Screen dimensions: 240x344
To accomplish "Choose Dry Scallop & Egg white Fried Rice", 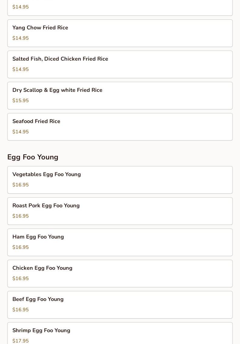I will pos(120,95).
